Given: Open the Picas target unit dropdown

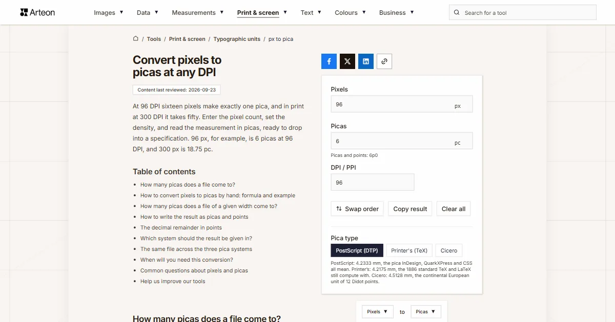Looking at the screenshot, I should coord(426,312).
